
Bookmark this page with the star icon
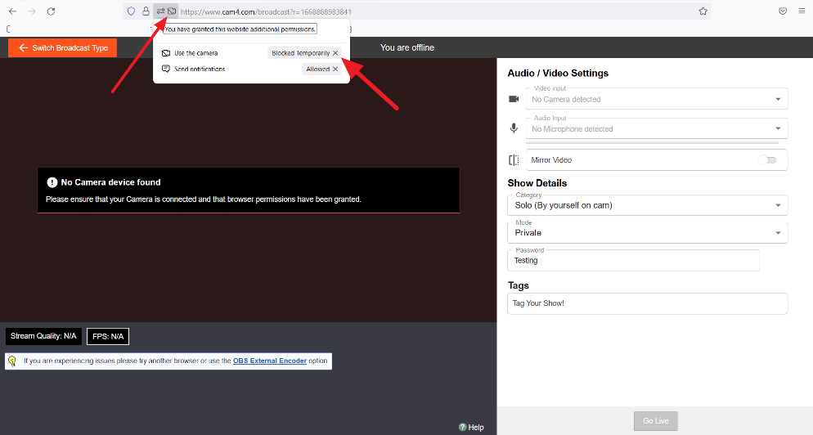coord(703,11)
